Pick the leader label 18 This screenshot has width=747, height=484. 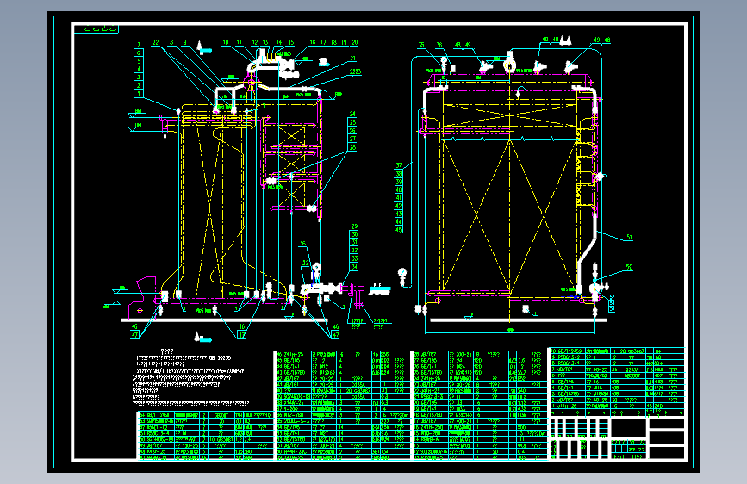(334, 42)
